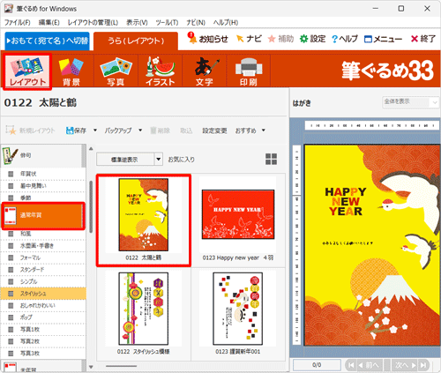This screenshot has width=441, height=373.
Task: Select the 通常年賀 category
Action: (x=43, y=215)
